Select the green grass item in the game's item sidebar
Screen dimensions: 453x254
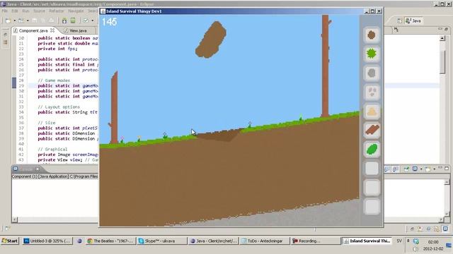click(372, 54)
